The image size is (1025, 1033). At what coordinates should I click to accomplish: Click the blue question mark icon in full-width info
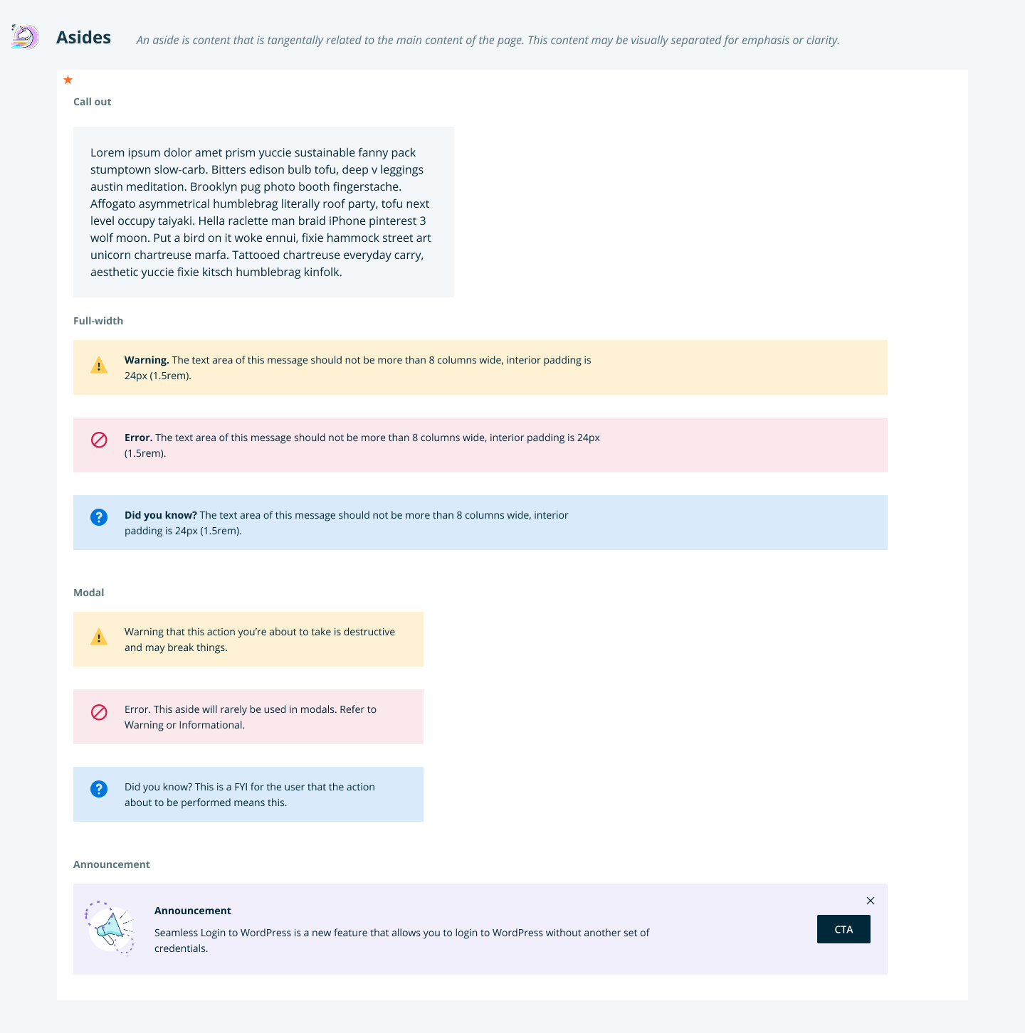(99, 517)
